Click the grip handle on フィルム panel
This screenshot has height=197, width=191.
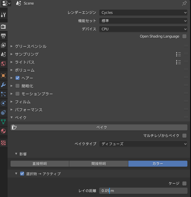(186, 102)
